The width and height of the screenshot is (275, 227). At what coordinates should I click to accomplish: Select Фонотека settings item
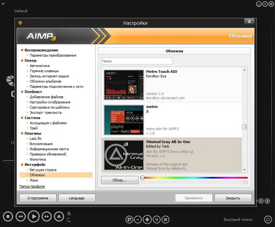(x=38, y=159)
